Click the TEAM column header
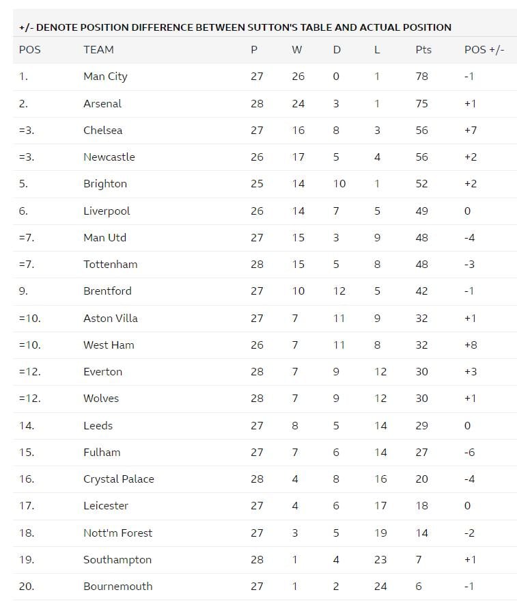This screenshot has width=517, height=603. (x=99, y=50)
